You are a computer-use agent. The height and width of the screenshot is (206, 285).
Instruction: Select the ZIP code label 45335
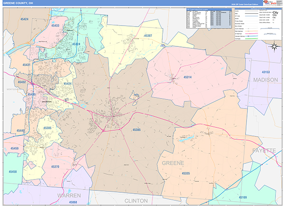pyautogui.click(x=186, y=173)
